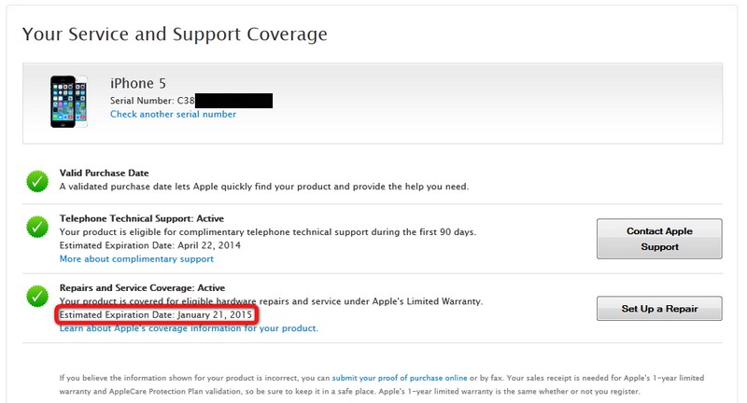
Task: Click the green checkmark beside Repairs and Service Coverage
Action: (36, 296)
